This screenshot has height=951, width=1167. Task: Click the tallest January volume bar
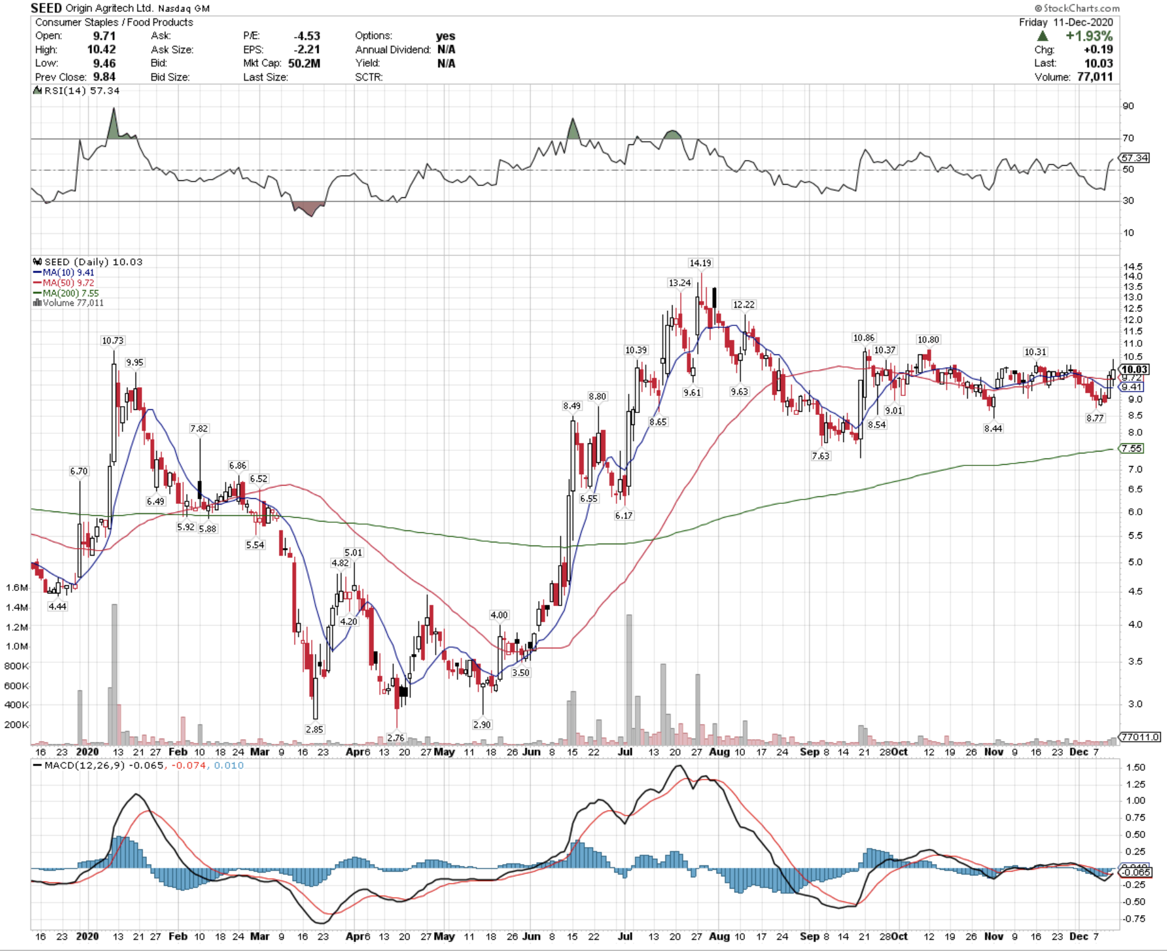coord(114,674)
